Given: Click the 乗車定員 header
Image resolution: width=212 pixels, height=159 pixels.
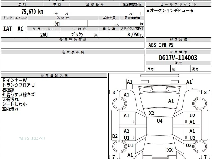Looking at the screenshot, I should coord(109,18).
